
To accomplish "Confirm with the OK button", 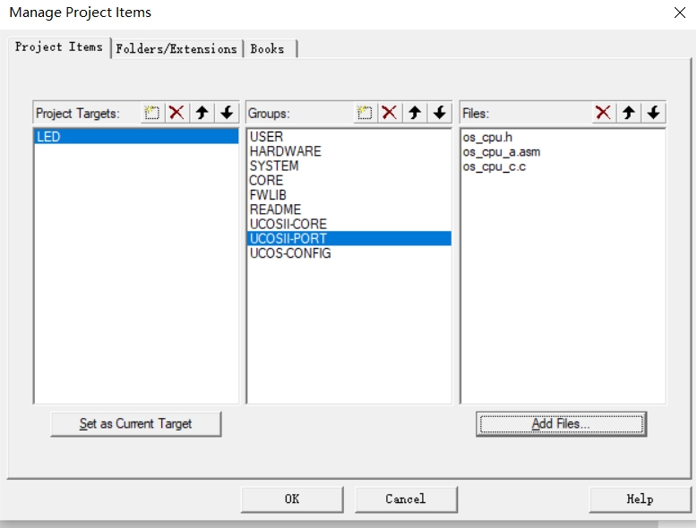I will tap(292, 499).
